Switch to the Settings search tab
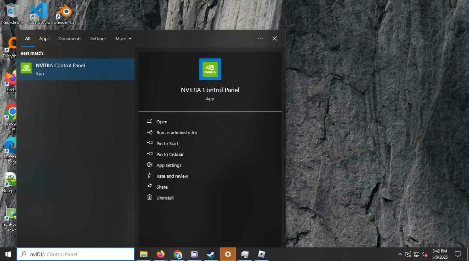This screenshot has height=261, width=469. pos(98,39)
